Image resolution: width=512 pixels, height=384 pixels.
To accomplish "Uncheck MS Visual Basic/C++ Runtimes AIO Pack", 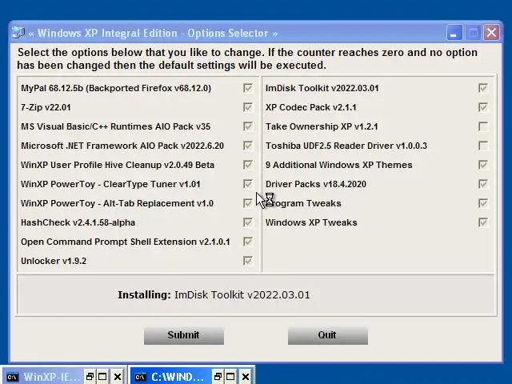I will [247, 126].
